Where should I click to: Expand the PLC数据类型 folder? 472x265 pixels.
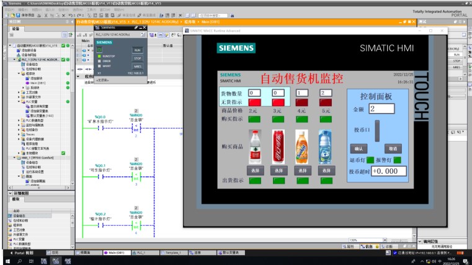(19, 120)
